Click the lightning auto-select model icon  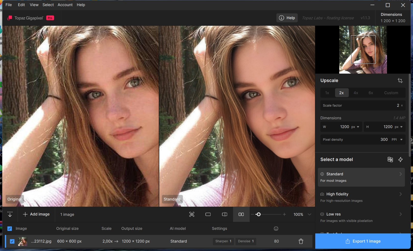[400, 160]
